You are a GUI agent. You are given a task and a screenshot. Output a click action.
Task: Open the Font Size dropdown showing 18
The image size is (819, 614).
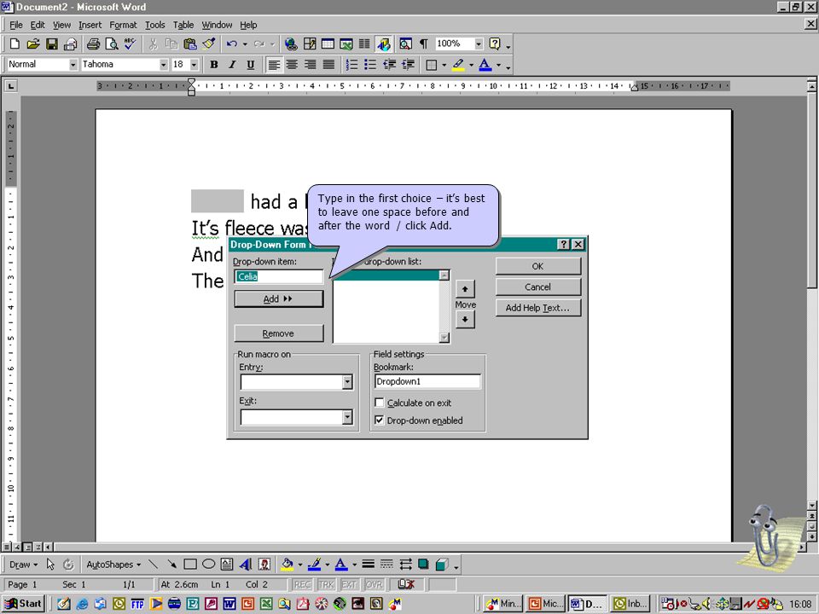coord(195,65)
